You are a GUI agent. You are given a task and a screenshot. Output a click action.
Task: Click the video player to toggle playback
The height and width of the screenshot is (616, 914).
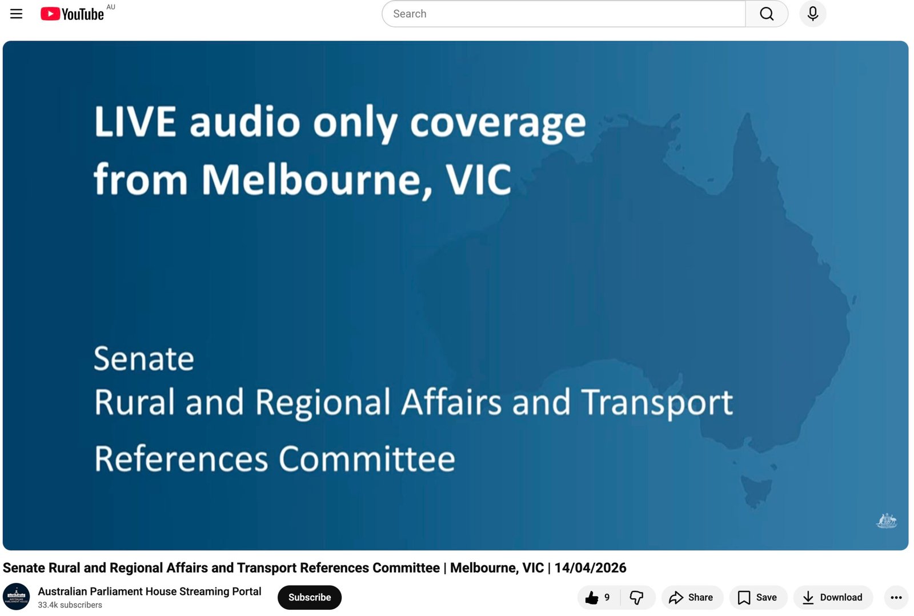click(x=455, y=295)
